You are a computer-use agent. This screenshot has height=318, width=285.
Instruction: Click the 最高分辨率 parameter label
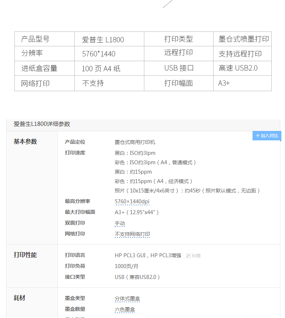[78, 201]
